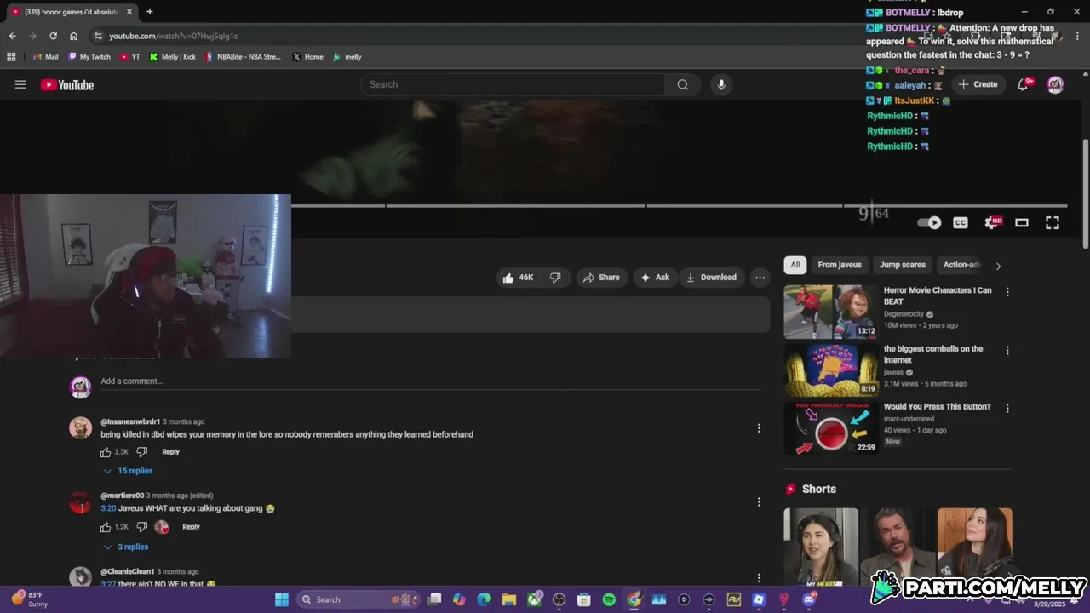Image resolution: width=1090 pixels, height=613 pixels.
Task: Like the video with 46K likes
Action: 519,278
